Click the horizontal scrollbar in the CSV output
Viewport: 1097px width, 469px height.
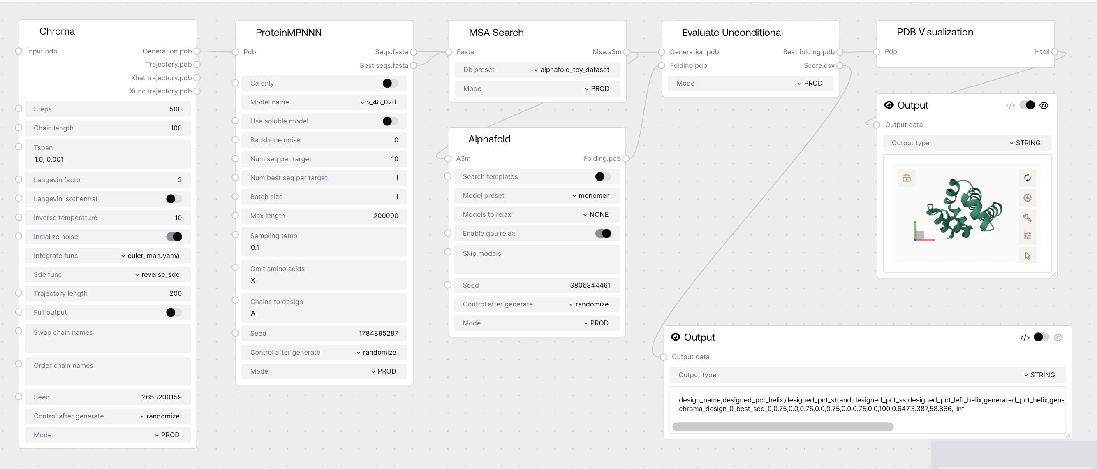782,426
